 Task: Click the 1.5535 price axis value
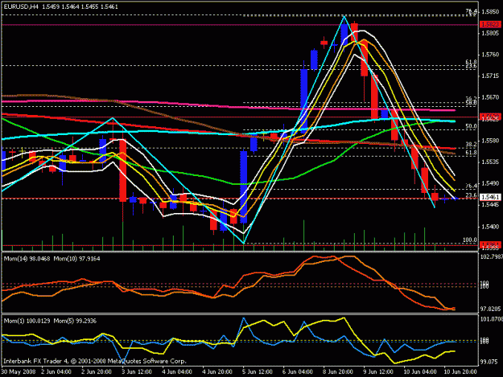490,162
